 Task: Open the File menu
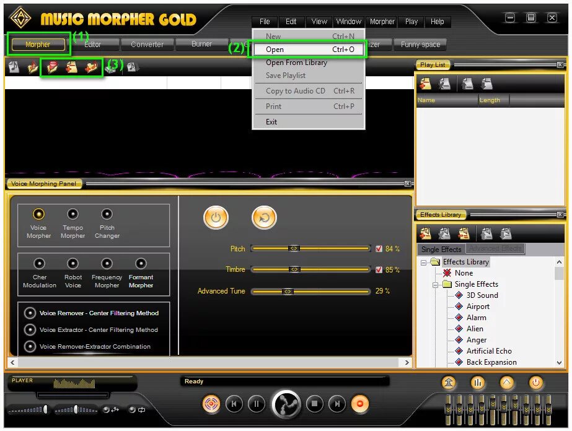click(x=265, y=22)
